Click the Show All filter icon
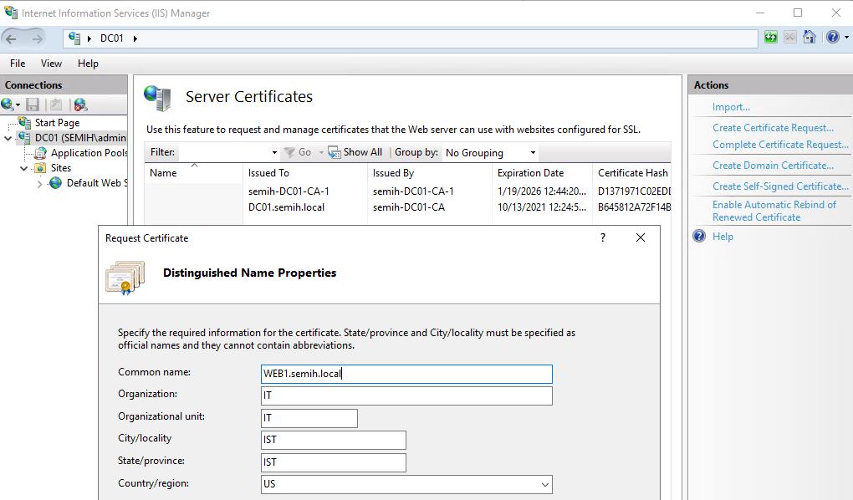The width and height of the screenshot is (853, 500). coord(335,152)
